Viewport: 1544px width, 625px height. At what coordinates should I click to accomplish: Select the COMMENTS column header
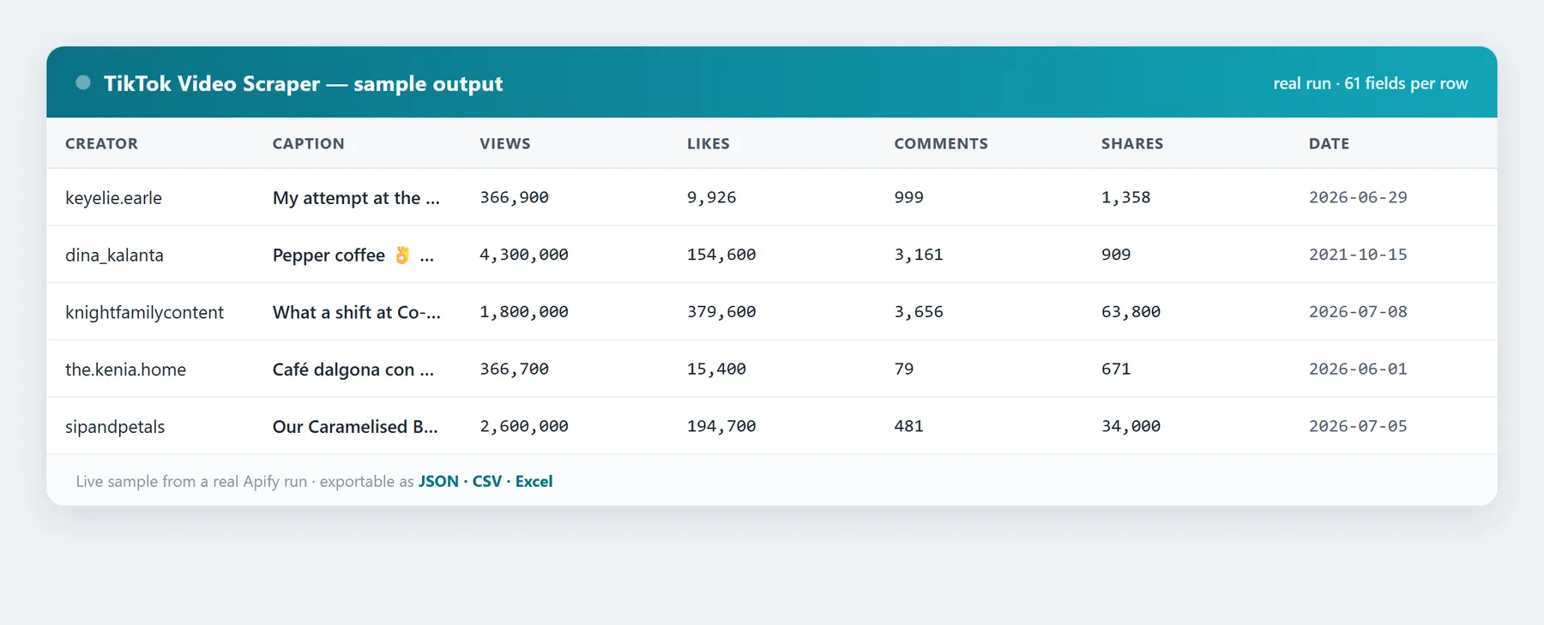[x=941, y=143]
